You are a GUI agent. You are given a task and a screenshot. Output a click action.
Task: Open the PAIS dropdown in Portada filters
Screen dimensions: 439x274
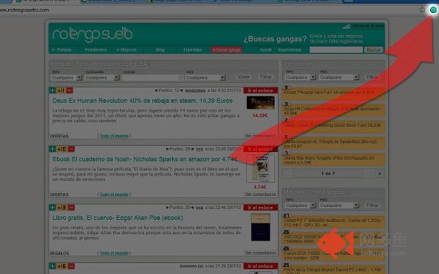click(x=205, y=77)
